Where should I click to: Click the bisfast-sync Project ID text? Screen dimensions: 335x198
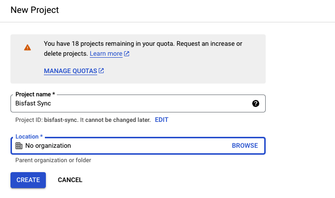[61, 120]
